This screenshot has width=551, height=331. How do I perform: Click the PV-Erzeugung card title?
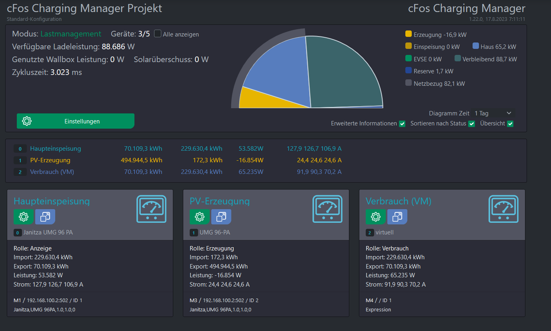[220, 201]
